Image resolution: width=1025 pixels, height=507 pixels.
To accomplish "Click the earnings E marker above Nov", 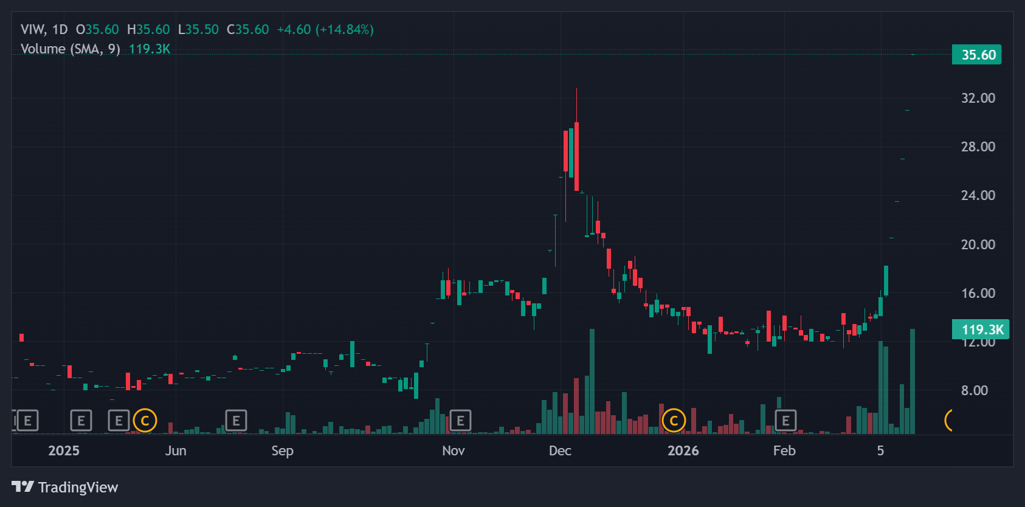I will pyautogui.click(x=460, y=421).
